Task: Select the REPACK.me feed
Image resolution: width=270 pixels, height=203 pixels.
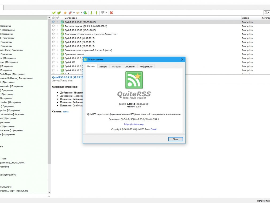Action: click(x=14, y=191)
